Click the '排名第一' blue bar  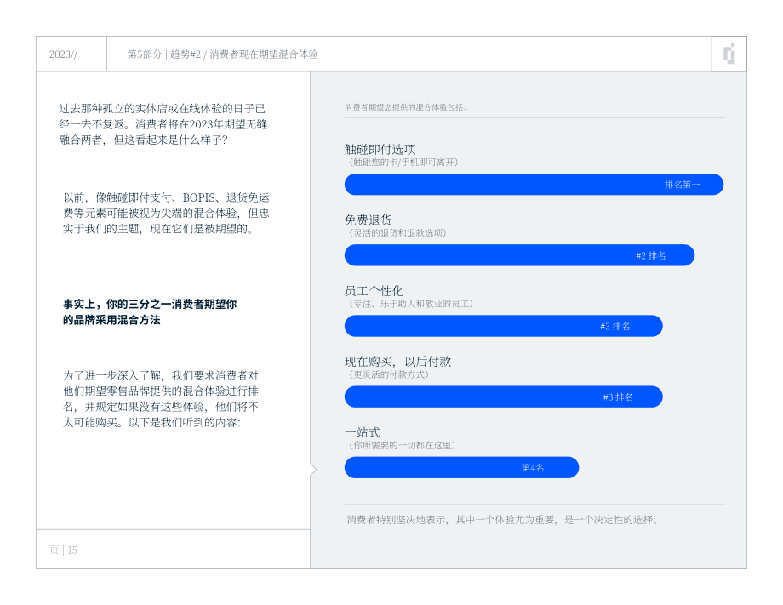point(534,185)
